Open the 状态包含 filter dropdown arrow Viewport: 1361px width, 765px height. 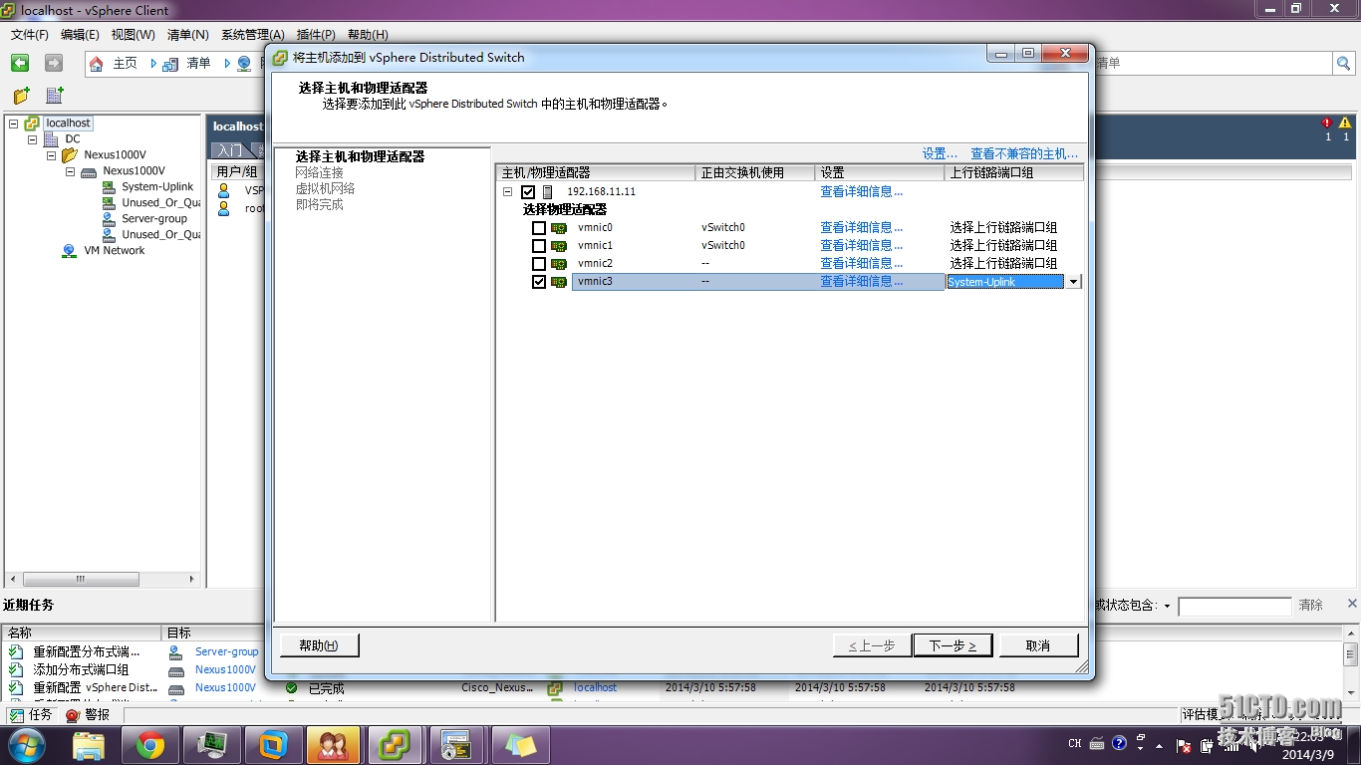coord(1167,606)
